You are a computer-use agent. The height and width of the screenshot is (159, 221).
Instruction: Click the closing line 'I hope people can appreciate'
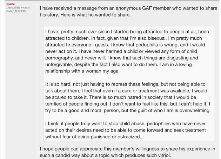127,152
